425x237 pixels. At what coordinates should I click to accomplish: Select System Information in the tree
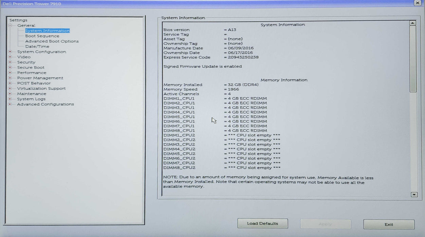coord(47,31)
